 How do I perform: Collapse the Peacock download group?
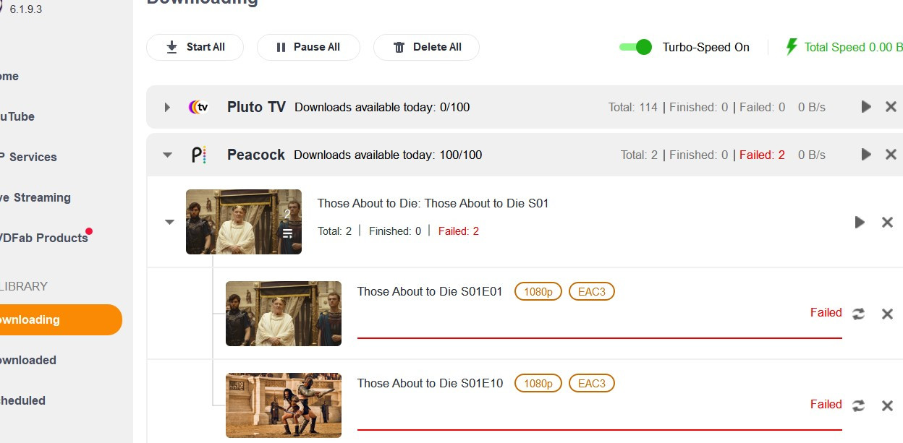(167, 155)
